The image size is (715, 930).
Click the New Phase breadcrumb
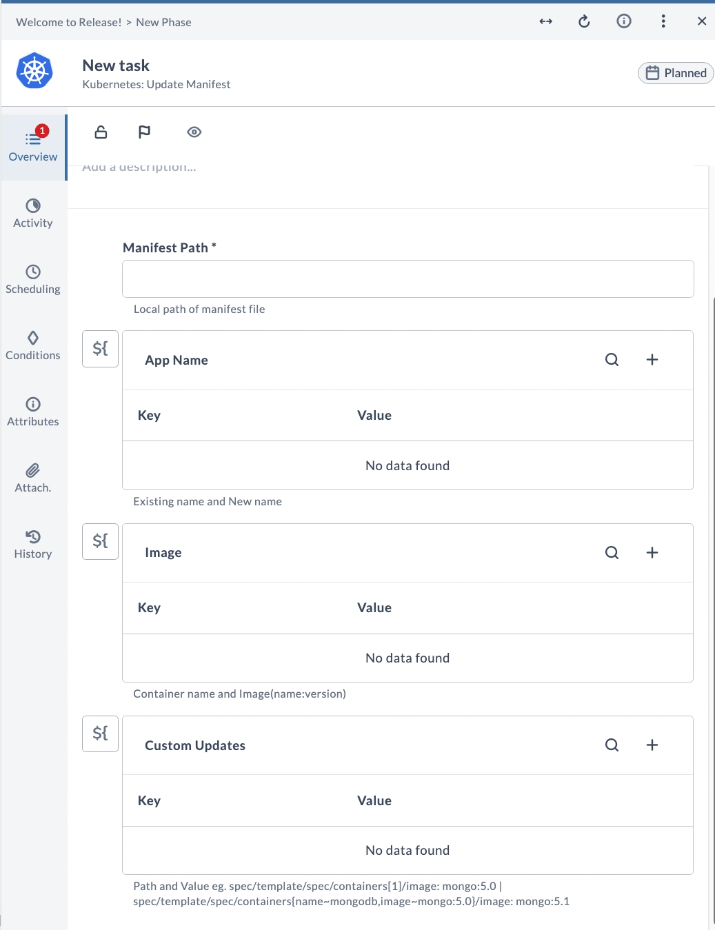(163, 22)
